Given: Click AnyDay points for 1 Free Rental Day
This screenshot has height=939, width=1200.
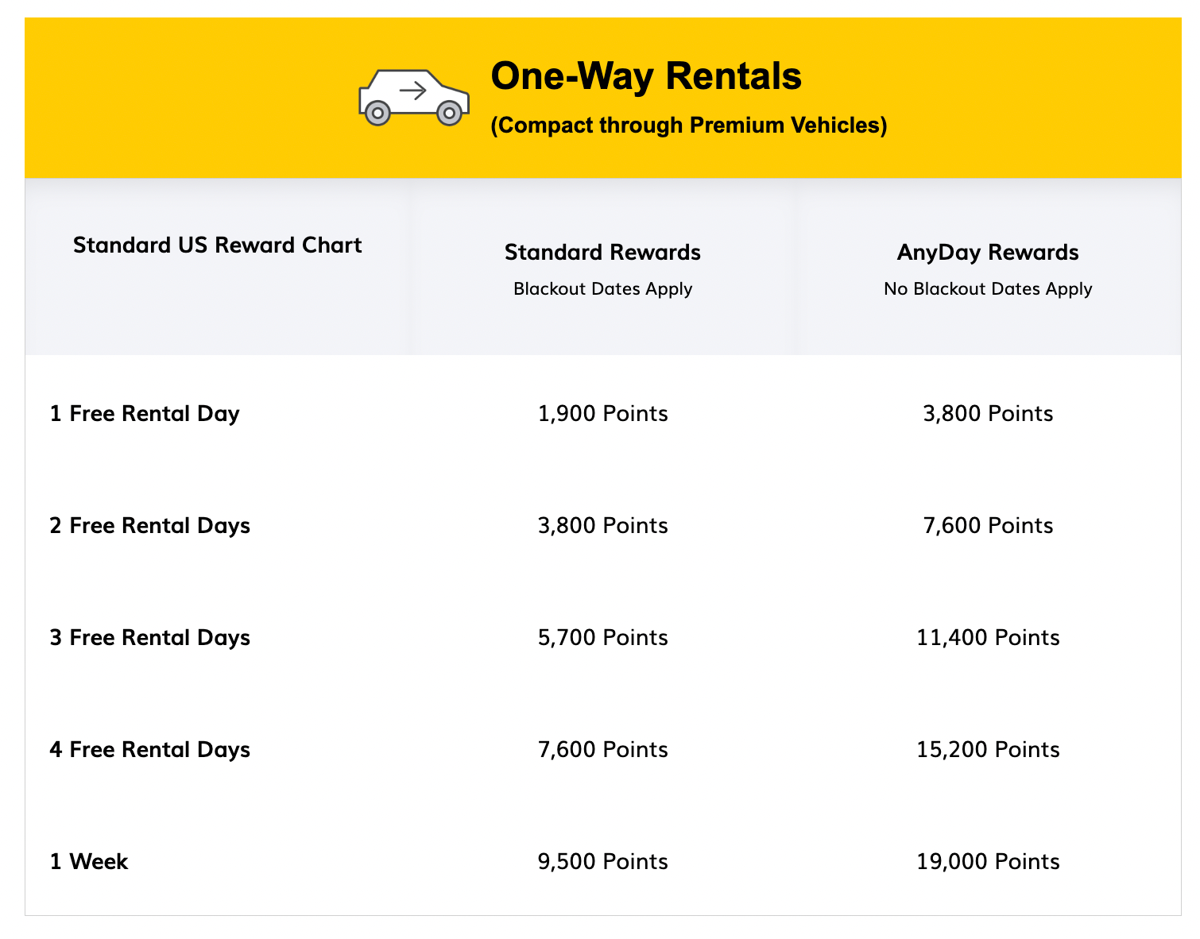Looking at the screenshot, I should (x=988, y=414).
